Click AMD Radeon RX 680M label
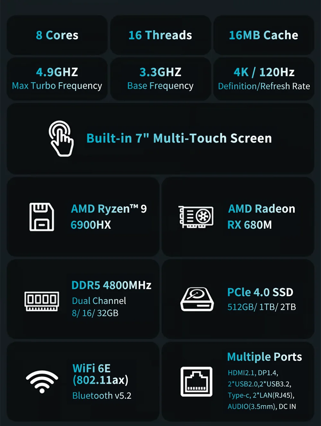The image size is (321, 426). pos(261,217)
